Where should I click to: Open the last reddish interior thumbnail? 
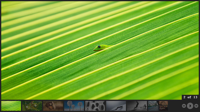pos(163,106)
